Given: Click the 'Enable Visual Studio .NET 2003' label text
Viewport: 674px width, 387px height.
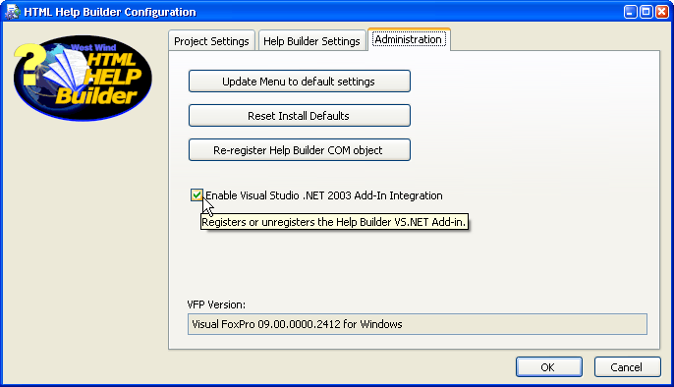Looking at the screenshot, I should click(278, 195).
